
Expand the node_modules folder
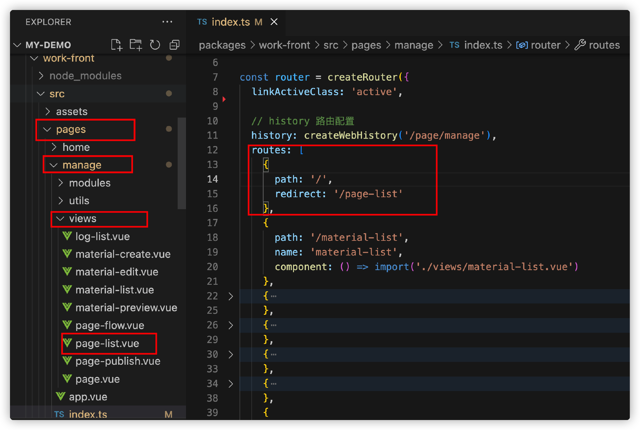(85, 76)
